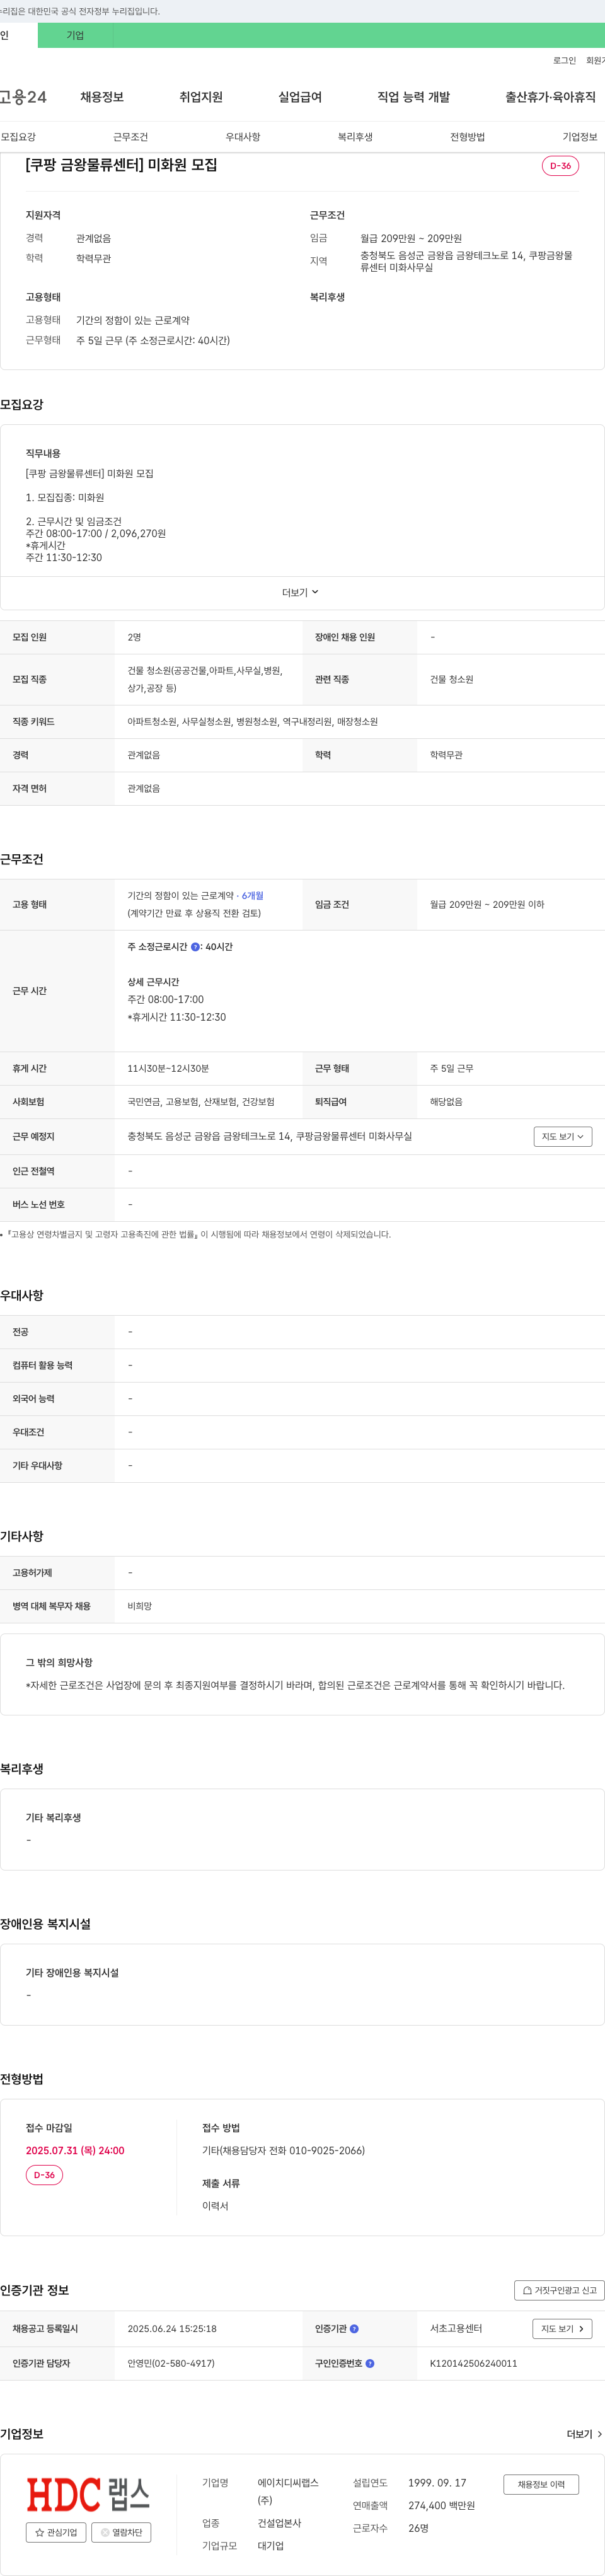Screen dimensions: 605x2576
Task: Click 근로자수 value 26명
Action: pyautogui.click(x=418, y=2528)
